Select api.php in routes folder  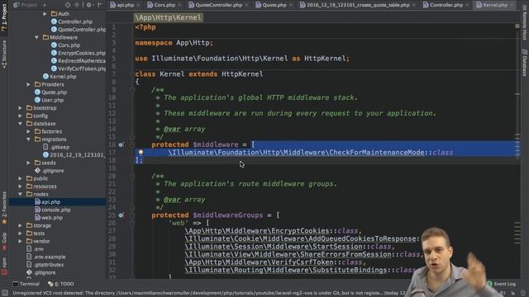(48, 202)
